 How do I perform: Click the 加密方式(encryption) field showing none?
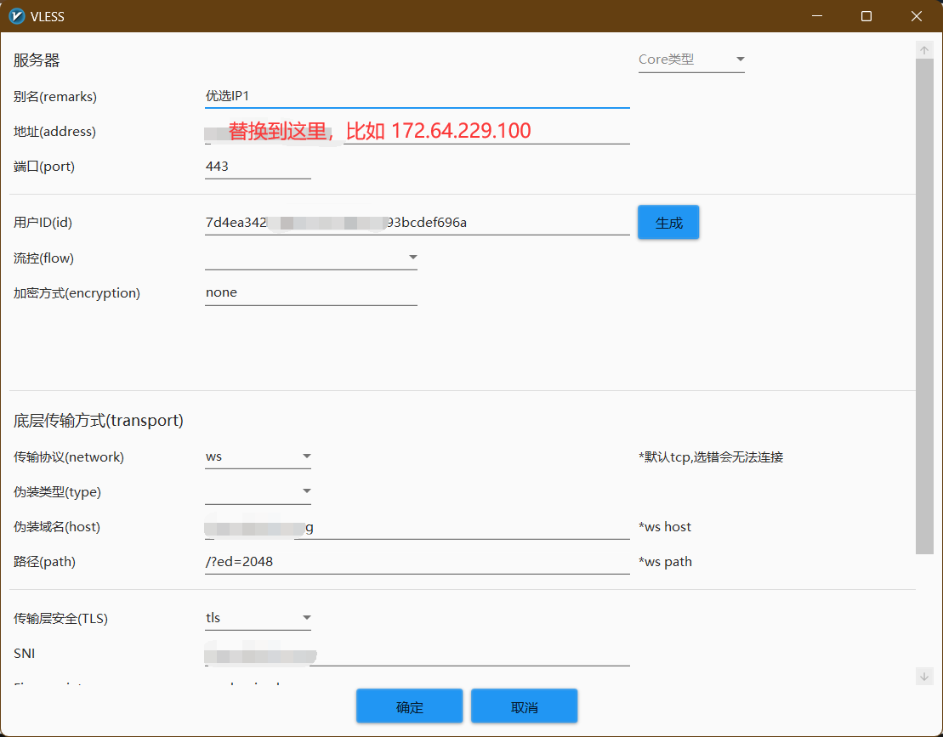coord(311,292)
